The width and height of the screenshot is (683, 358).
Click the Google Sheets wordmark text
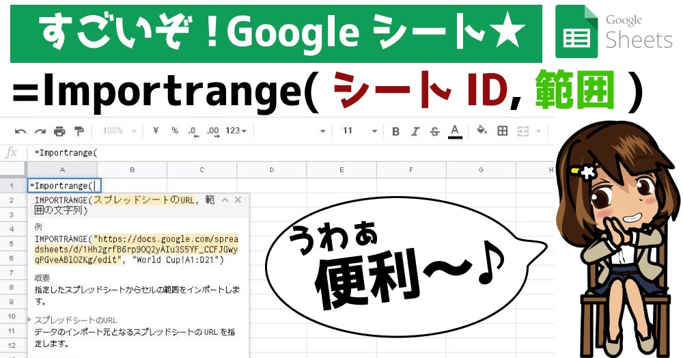[639, 31]
